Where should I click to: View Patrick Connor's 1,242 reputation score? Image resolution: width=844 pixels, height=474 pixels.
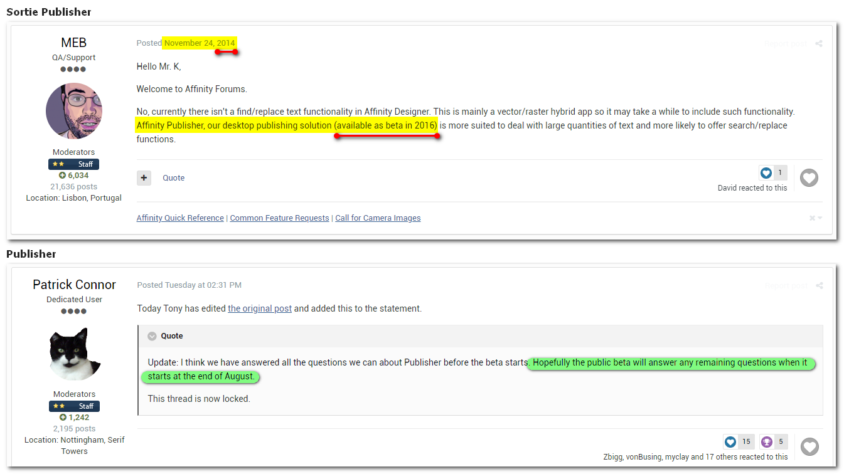(74, 418)
